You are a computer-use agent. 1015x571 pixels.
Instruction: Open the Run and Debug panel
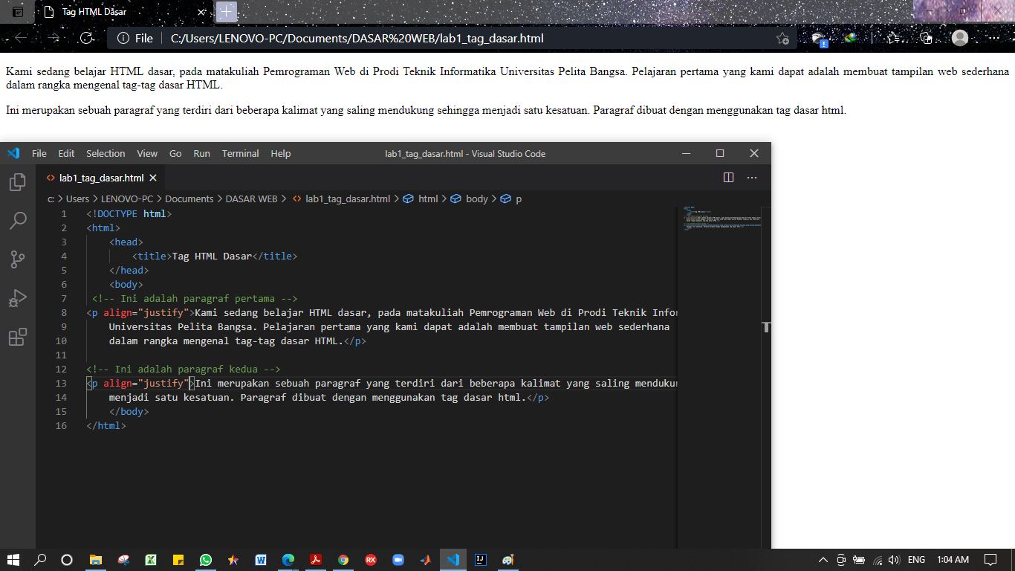click(18, 297)
